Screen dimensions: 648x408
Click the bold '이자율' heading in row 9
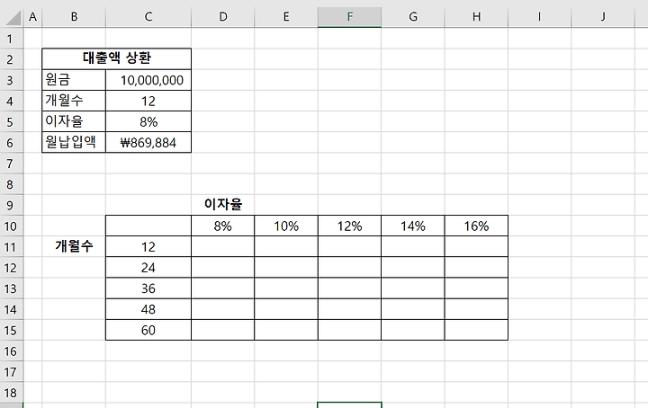(223, 204)
